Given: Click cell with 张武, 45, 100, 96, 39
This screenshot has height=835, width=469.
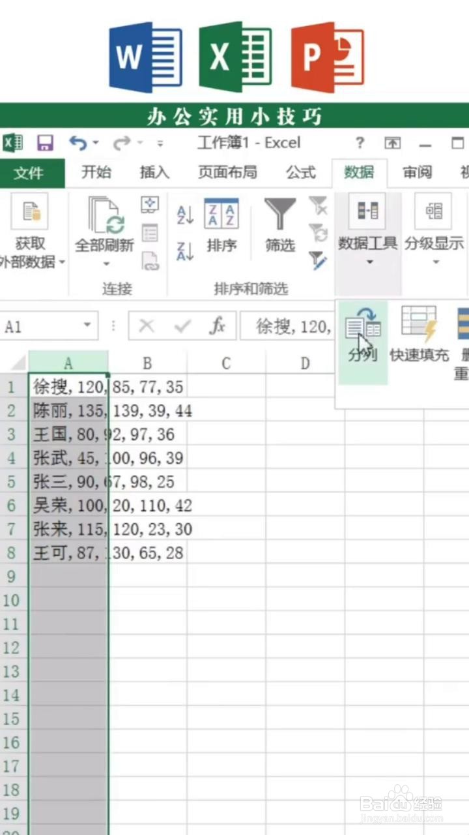Looking at the screenshot, I should 68,458.
